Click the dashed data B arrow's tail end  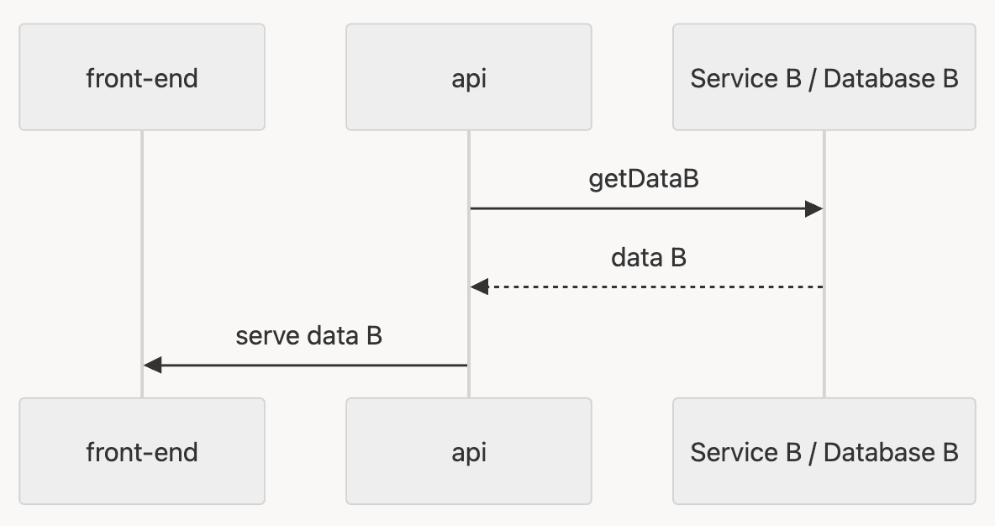[819, 287]
